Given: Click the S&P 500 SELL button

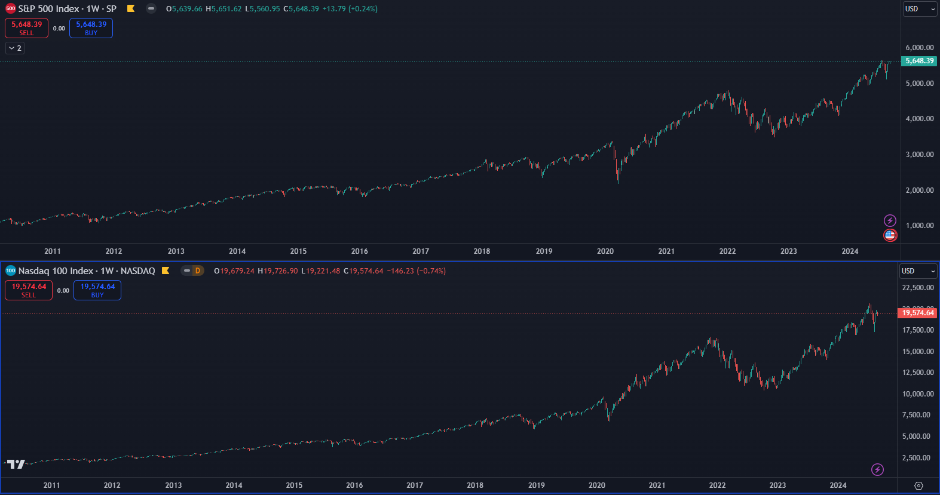Looking at the screenshot, I should coord(27,28).
